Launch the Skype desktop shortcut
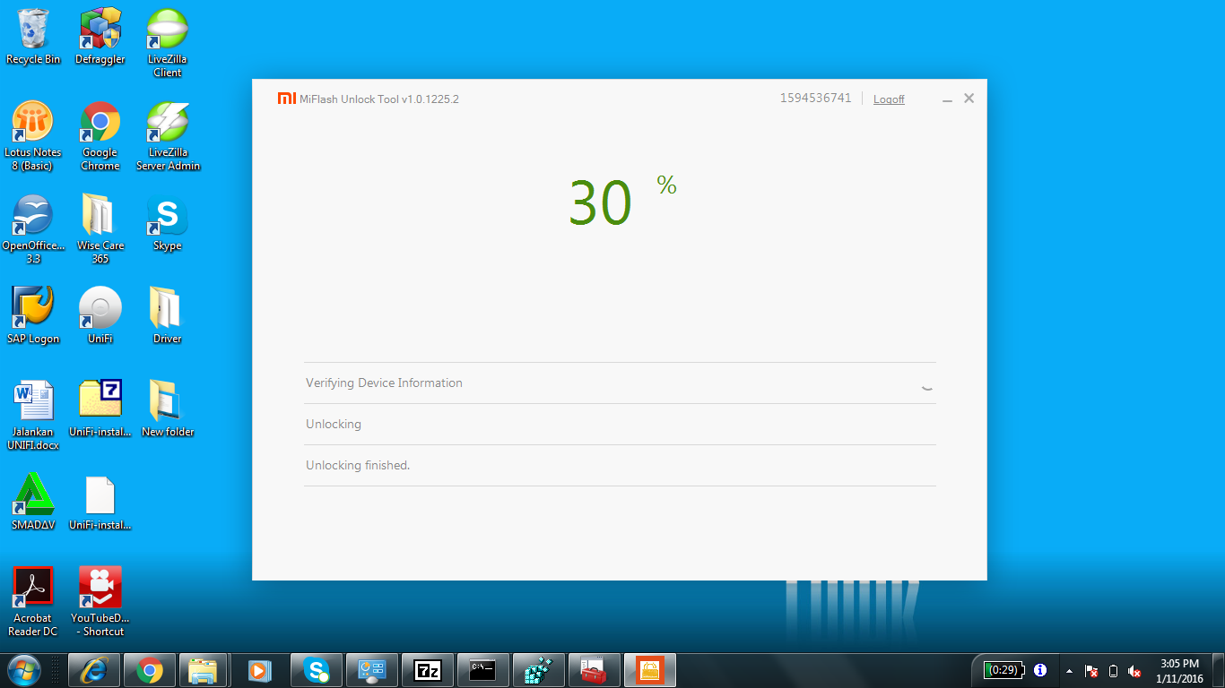 [168, 222]
